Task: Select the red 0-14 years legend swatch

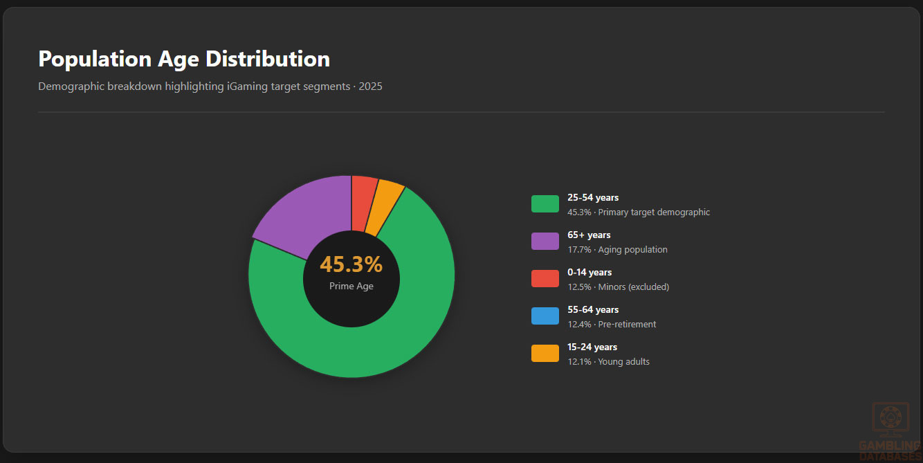Action: [545, 279]
